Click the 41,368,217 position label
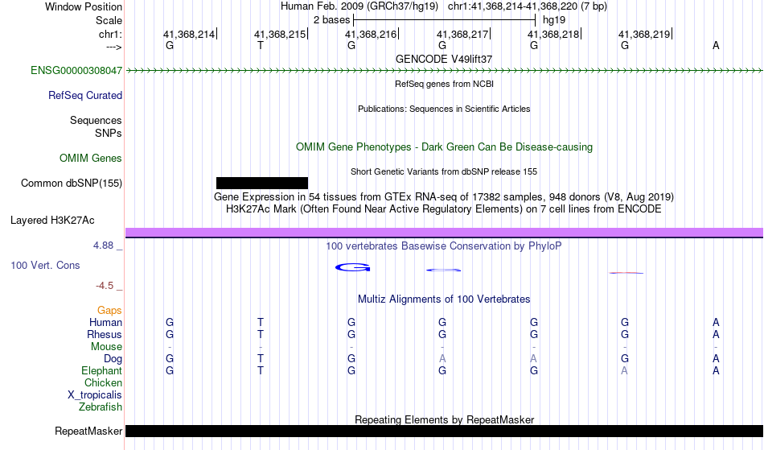 (462, 34)
